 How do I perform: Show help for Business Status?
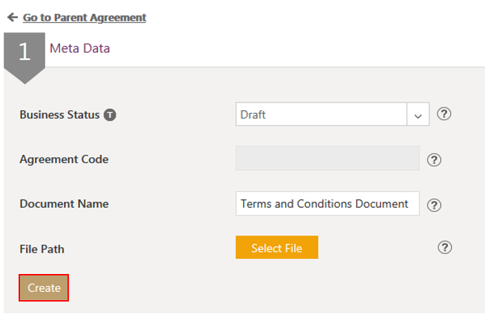point(444,114)
